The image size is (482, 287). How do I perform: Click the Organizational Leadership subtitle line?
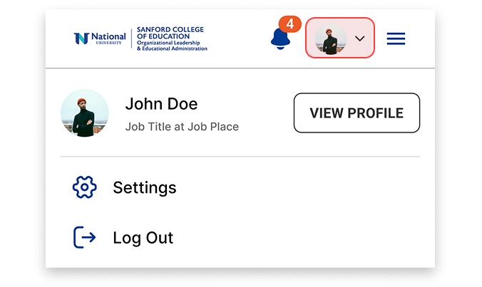coord(168,43)
